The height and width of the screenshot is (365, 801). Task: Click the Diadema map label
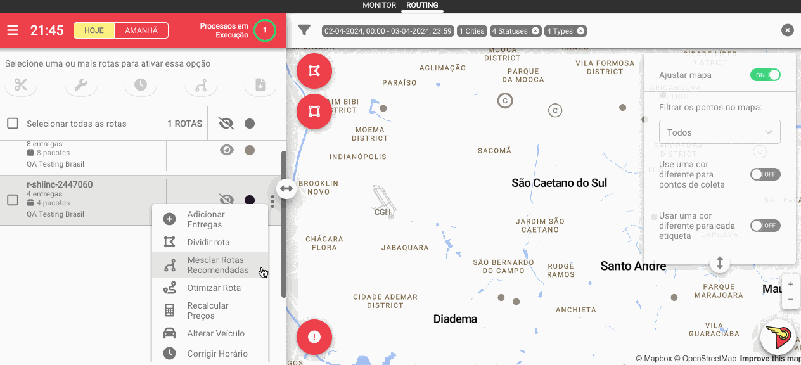click(455, 319)
